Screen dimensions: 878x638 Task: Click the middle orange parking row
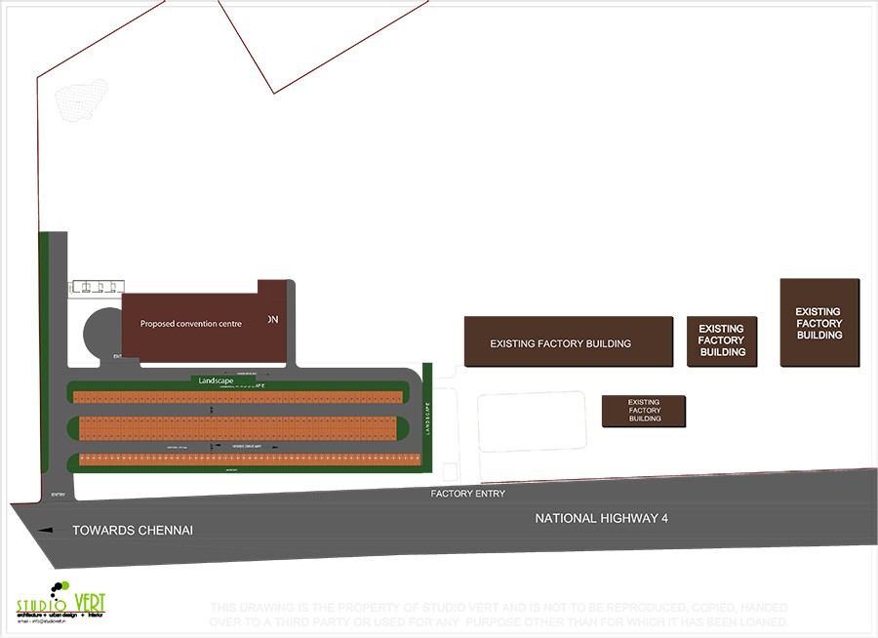(x=237, y=427)
